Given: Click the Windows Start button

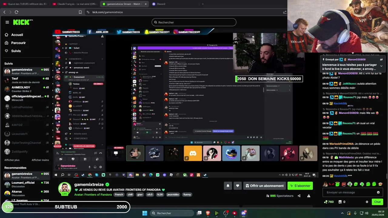Looking at the screenshot, I should click(x=145, y=213).
